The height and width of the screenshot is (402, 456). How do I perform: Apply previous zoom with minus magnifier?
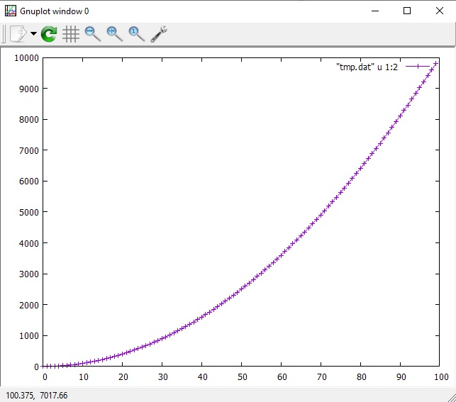[92, 33]
